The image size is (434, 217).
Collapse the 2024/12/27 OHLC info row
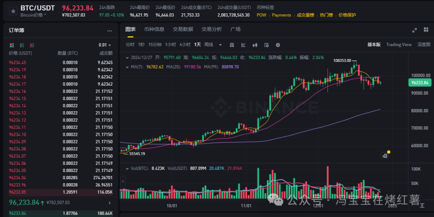[127, 58]
